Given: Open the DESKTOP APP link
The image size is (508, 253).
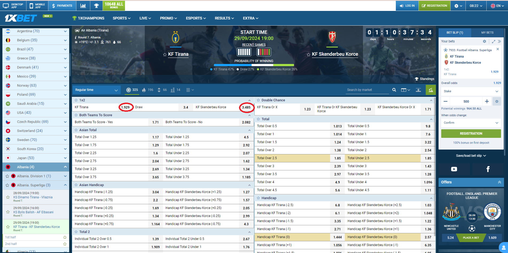Looking at the screenshot, I should click(x=13, y=6).
